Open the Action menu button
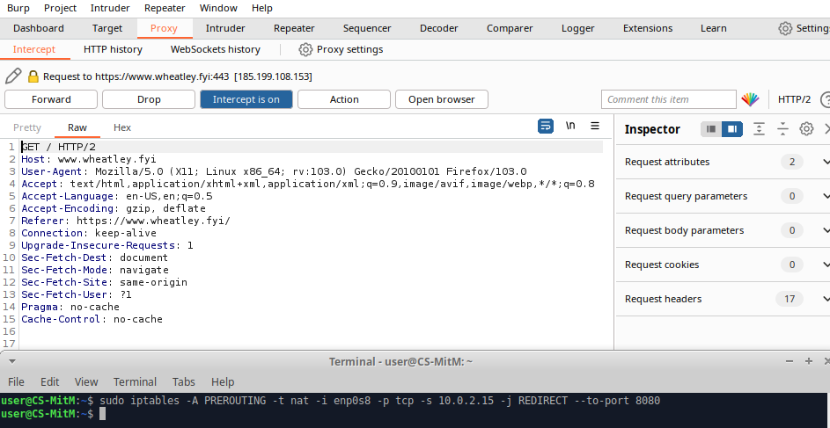830x428 pixels. point(344,99)
